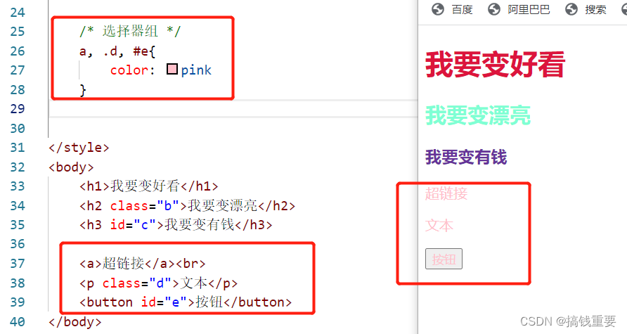Click the 我要变有钱 heading in the preview

466,157
